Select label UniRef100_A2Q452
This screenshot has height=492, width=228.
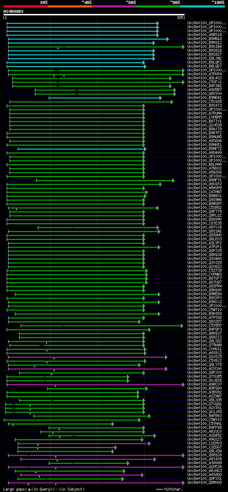(205, 436)
